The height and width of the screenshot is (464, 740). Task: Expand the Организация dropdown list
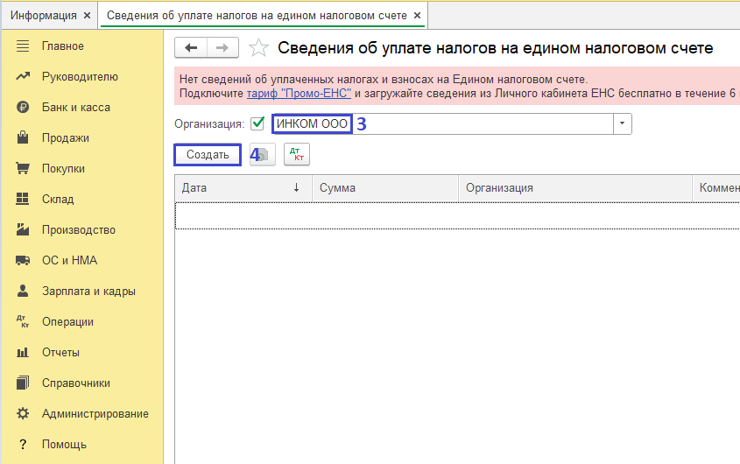(x=622, y=124)
